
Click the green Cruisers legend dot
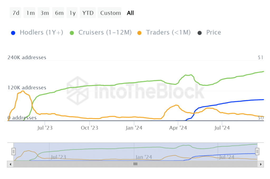coord(72,33)
